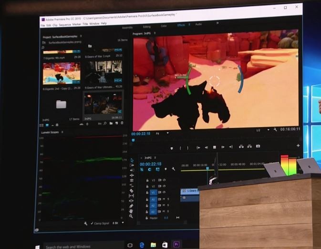The width and height of the screenshot is (321, 249).
Task: Toggle the Clamp Signal checkbox
Action: [92, 223]
